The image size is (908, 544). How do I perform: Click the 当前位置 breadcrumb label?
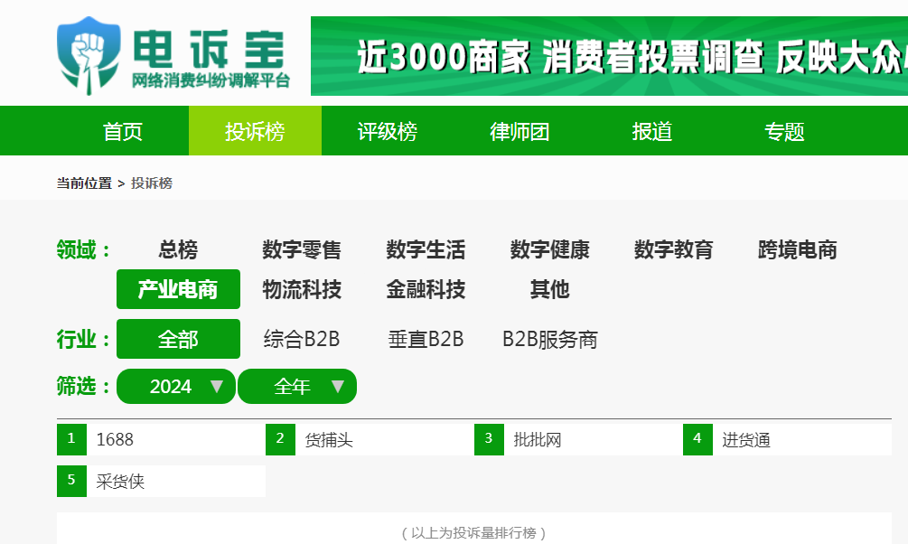tap(84, 183)
